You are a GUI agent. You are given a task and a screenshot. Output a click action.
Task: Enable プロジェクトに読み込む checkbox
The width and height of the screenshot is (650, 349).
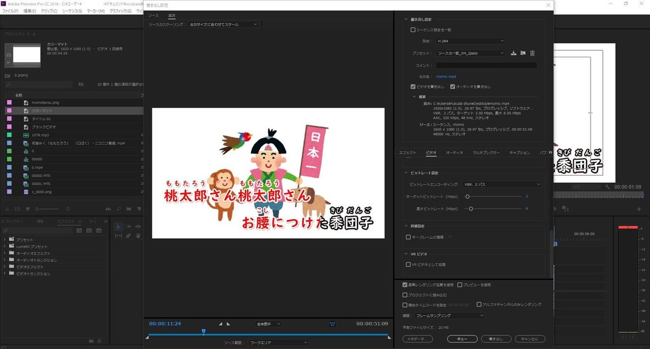[405, 295]
